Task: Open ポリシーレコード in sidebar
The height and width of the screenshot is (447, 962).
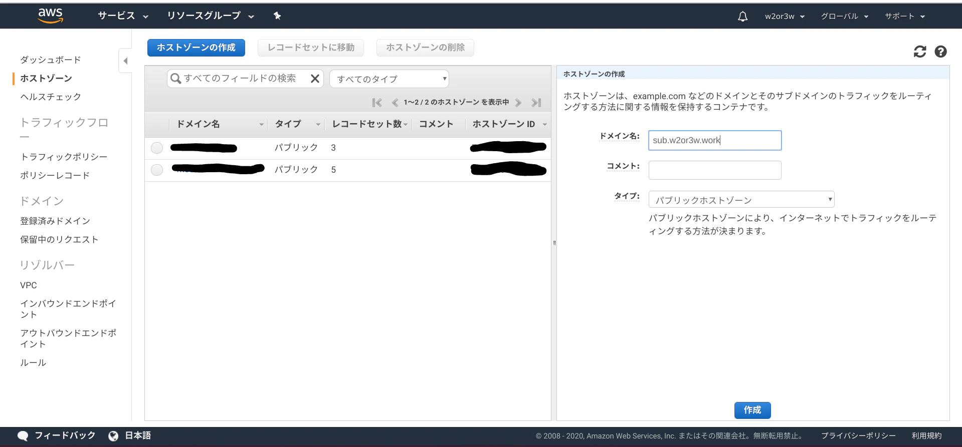Action: pos(55,175)
